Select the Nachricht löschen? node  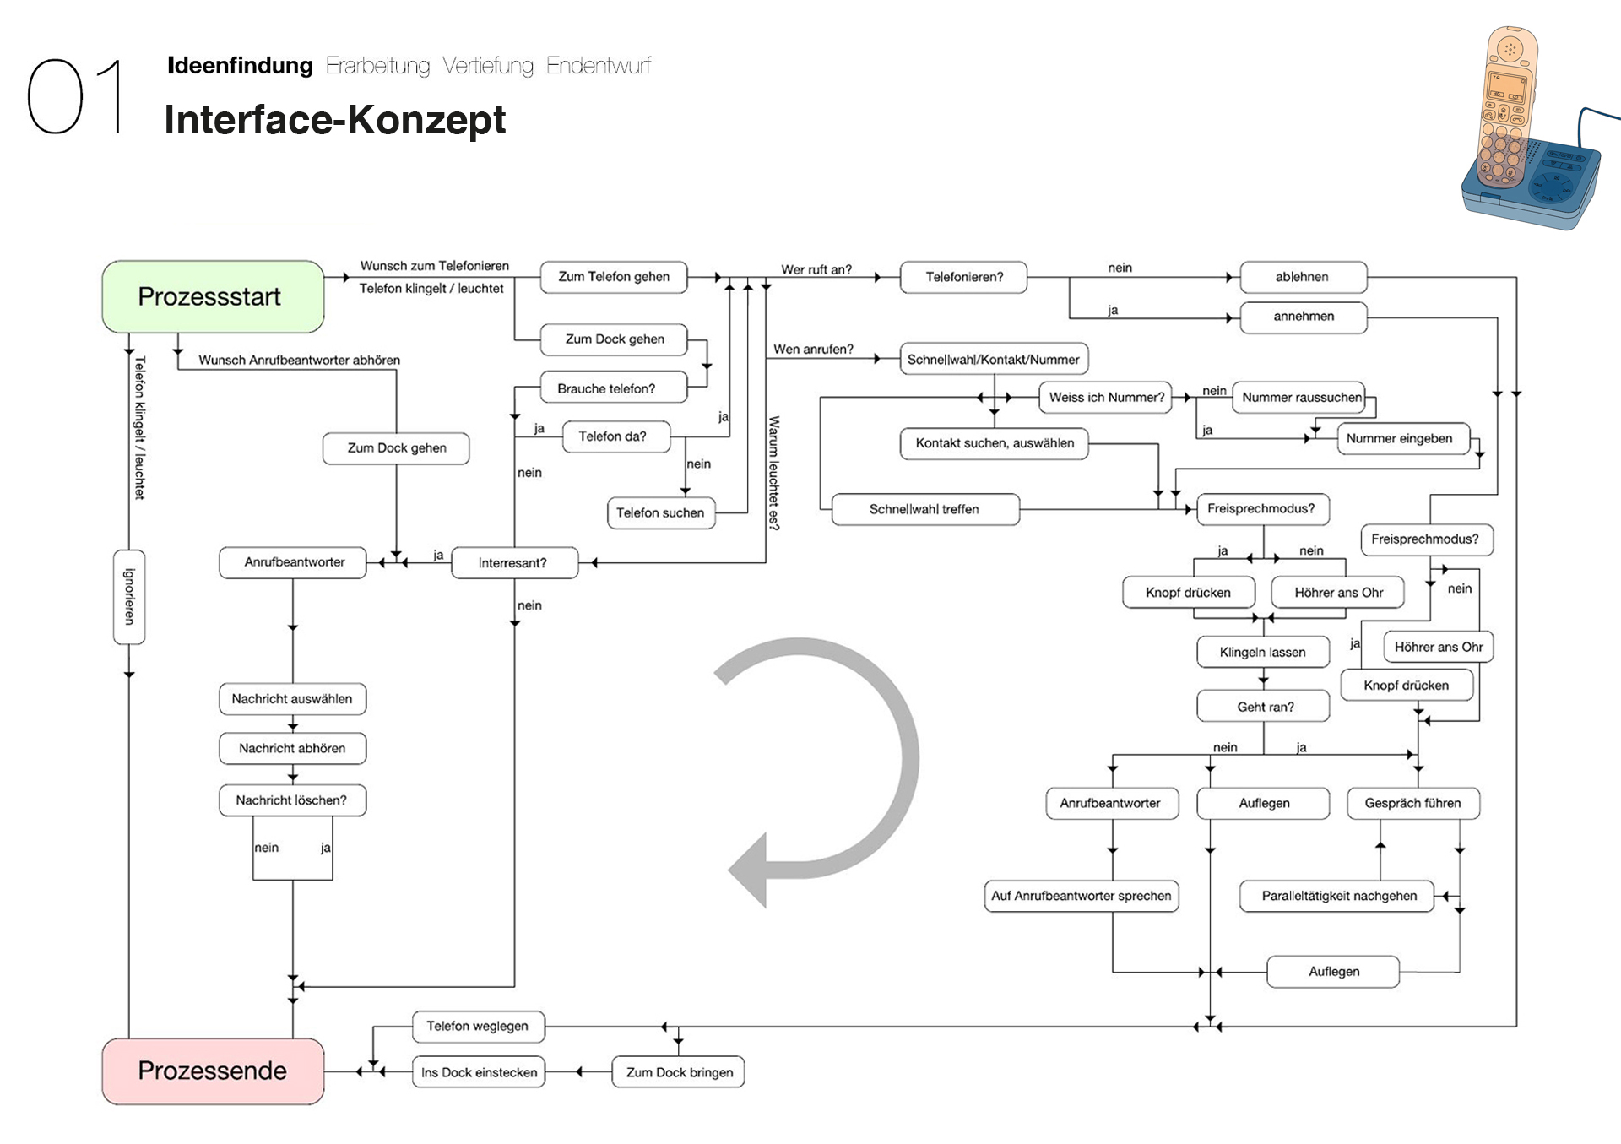coord(292,800)
